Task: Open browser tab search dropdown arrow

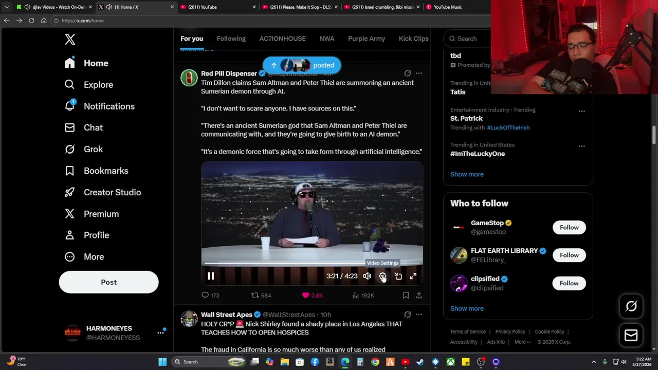Action: pyautogui.click(x=6, y=7)
